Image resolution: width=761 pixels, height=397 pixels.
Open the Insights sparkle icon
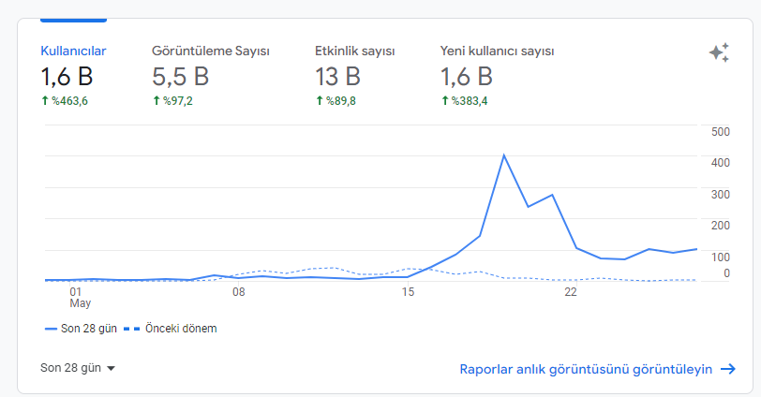719,52
